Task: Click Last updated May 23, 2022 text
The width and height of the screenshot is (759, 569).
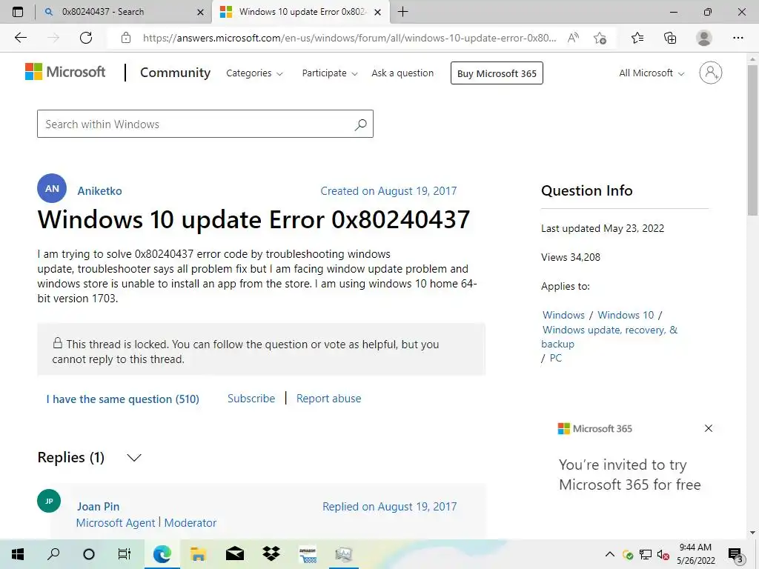Action: [x=603, y=228]
